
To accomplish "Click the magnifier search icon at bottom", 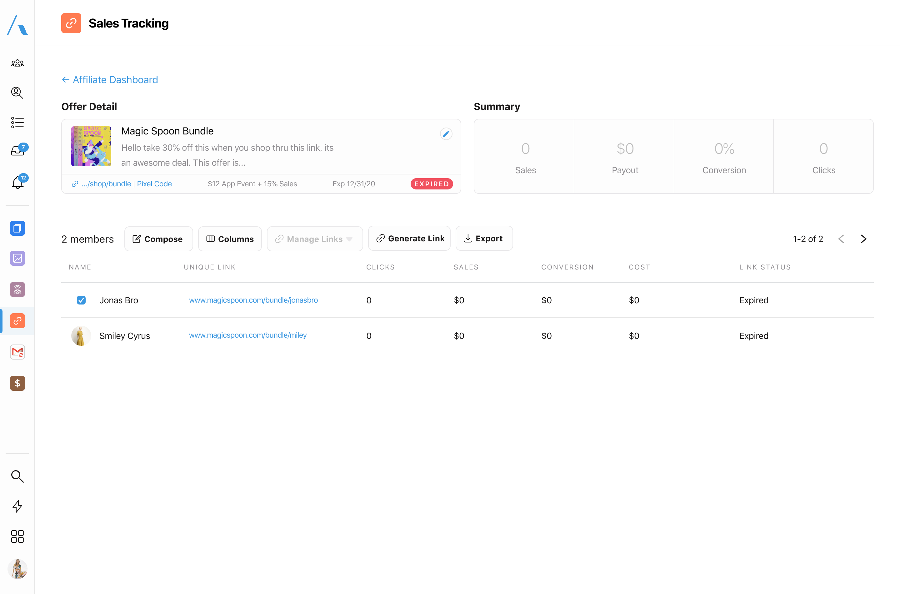I will point(17,476).
